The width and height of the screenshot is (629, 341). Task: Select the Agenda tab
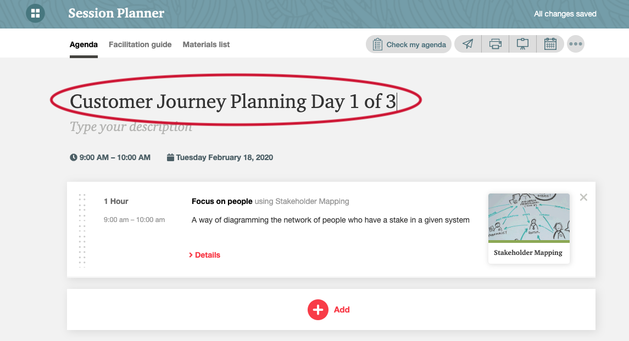(x=84, y=44)
